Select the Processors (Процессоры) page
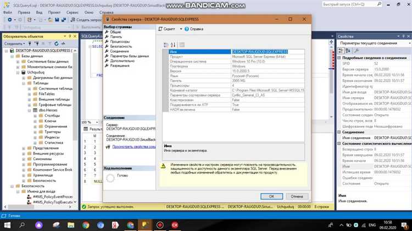 120,41
